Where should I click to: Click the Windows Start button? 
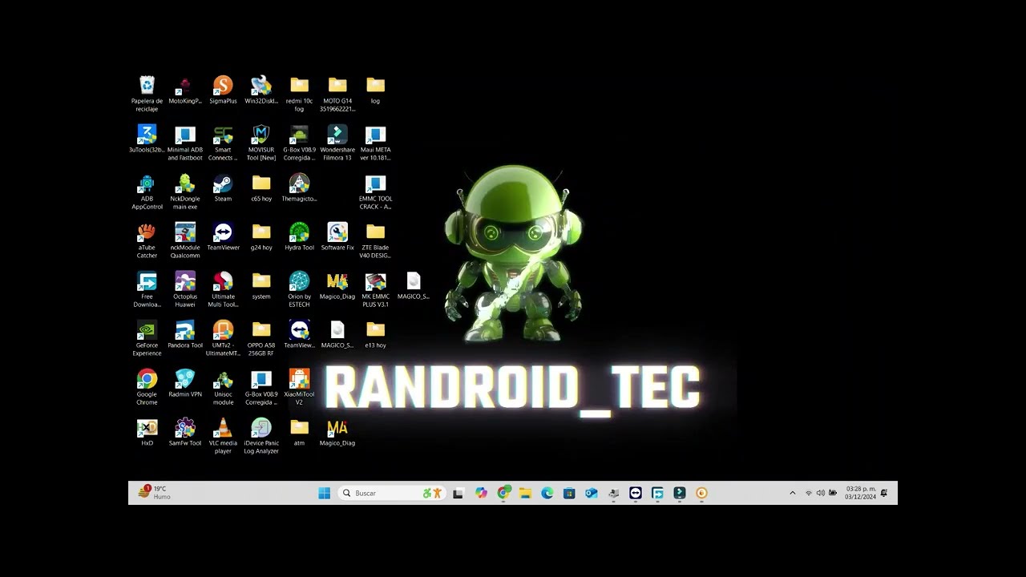point(324,493)
